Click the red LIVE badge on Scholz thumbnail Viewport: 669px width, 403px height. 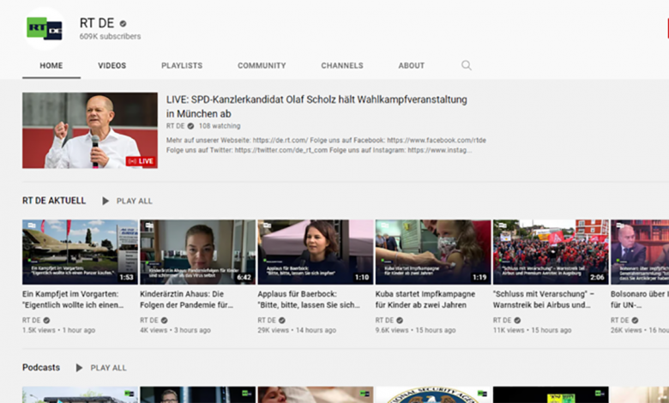point(142,161)
